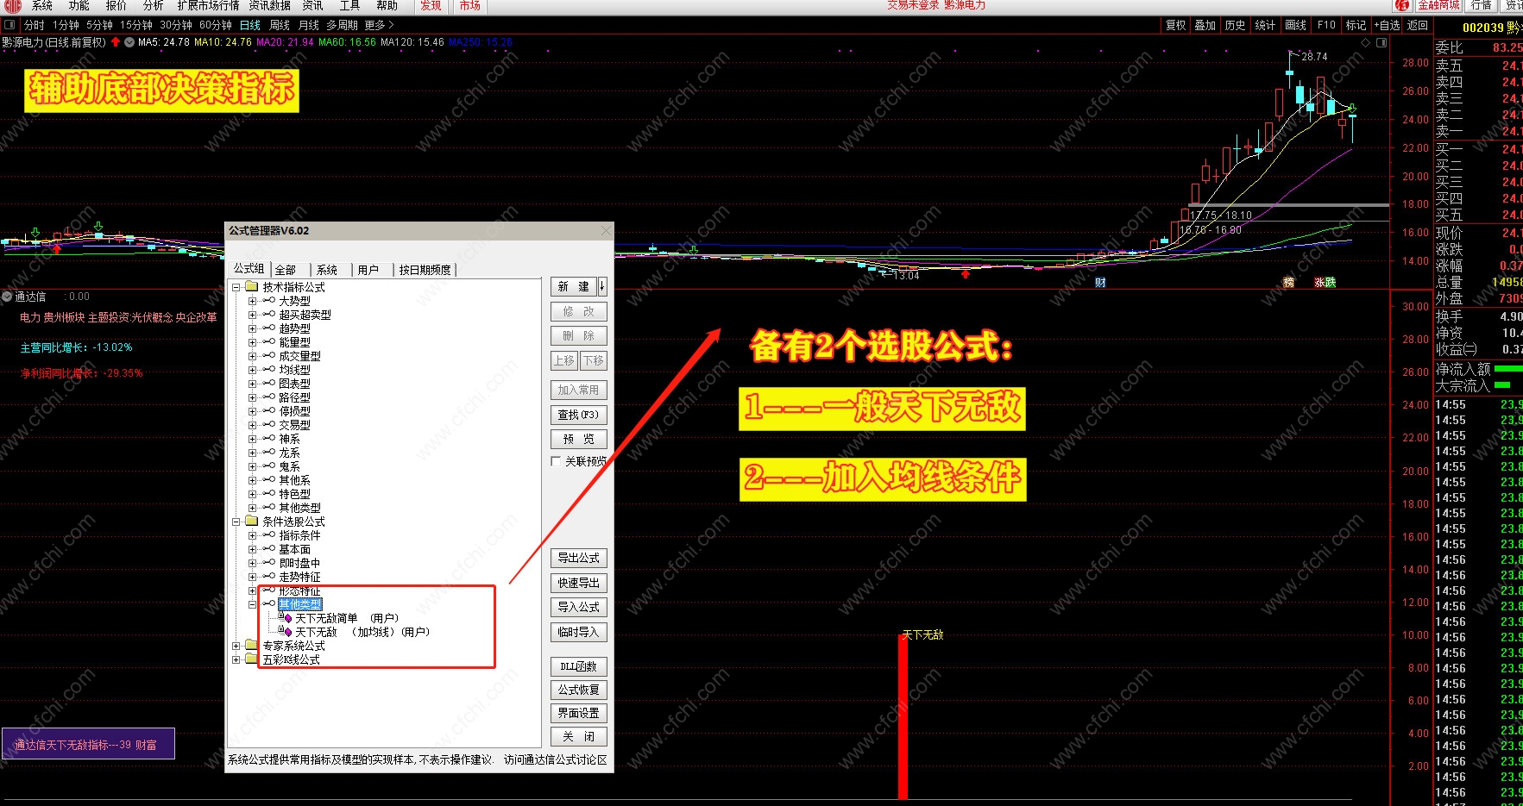This screenshot has height=806, width=1523.
Task: Click the red app logo icon
Action: pyautogui.click(x=12, y=6)
